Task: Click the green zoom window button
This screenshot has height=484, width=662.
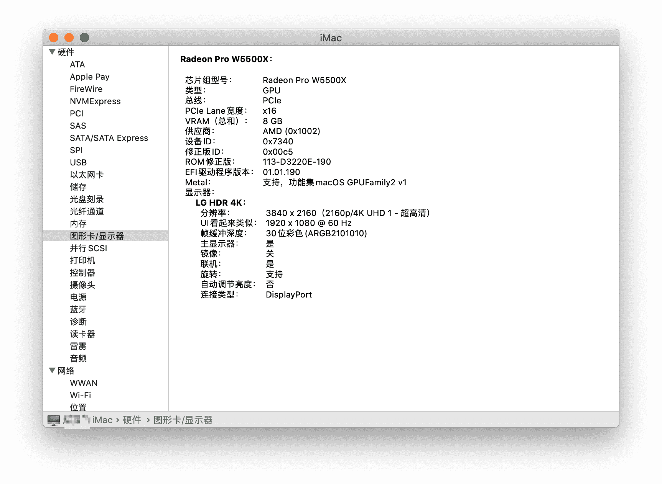Action: coord(84,38)
